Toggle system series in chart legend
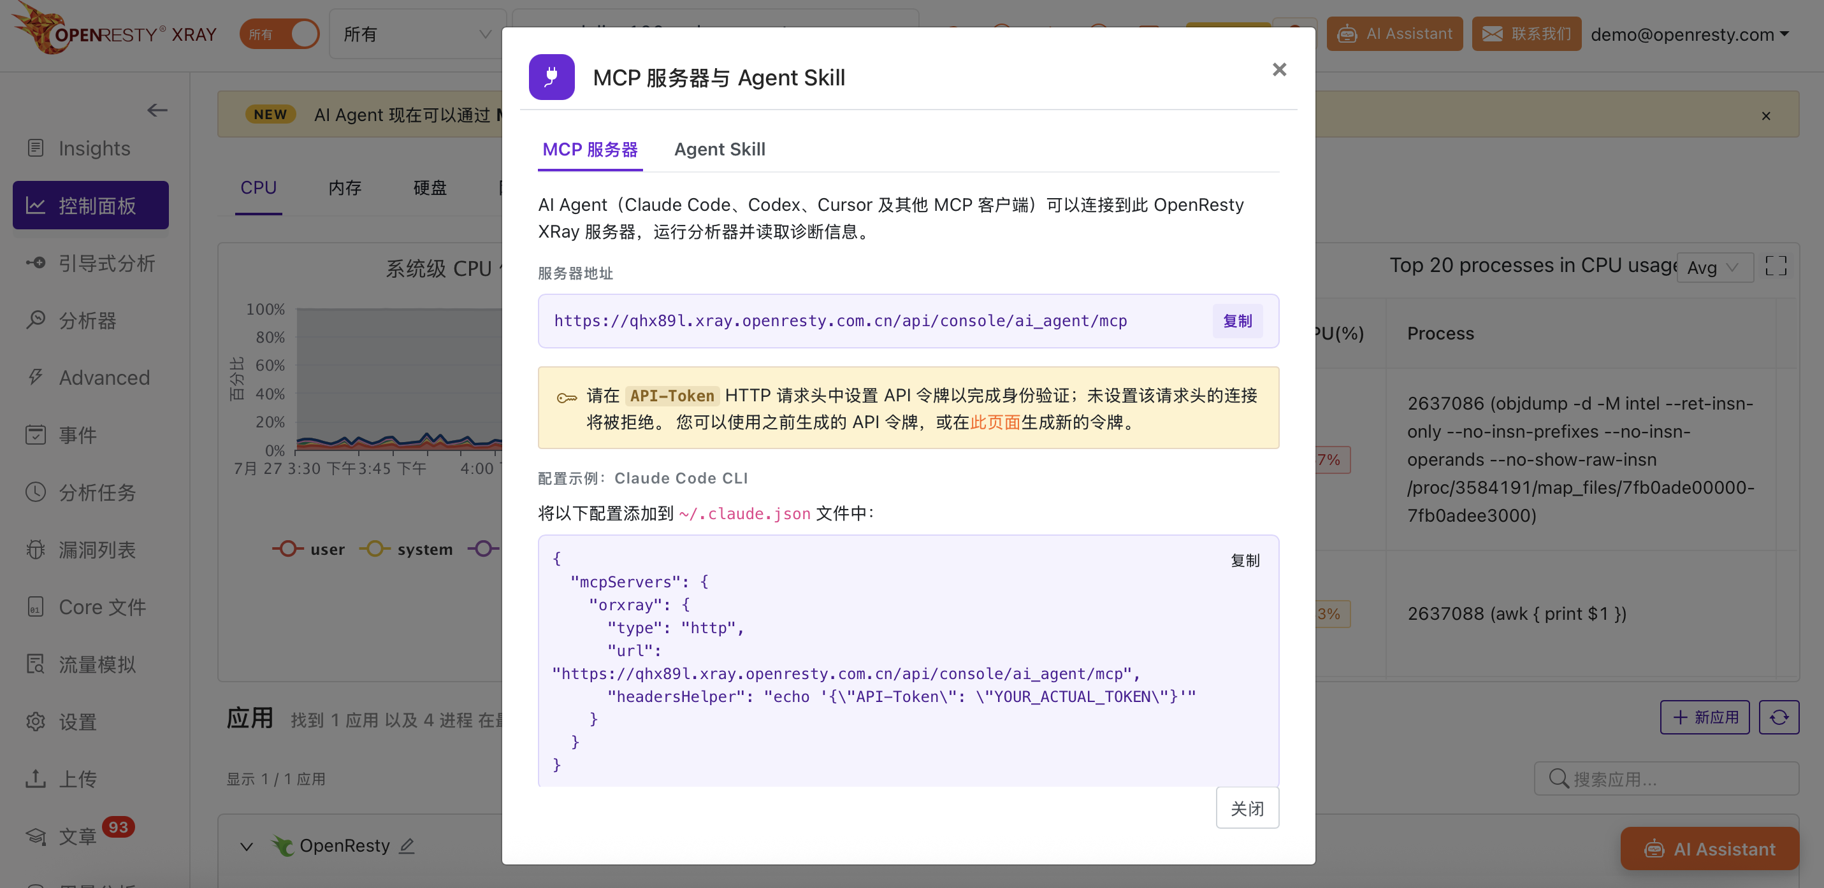This screenshot has width=1824, height=888. tap(407, 549)
